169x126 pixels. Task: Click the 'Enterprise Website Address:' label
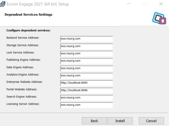pyautogui.click(x=24, y=82)
